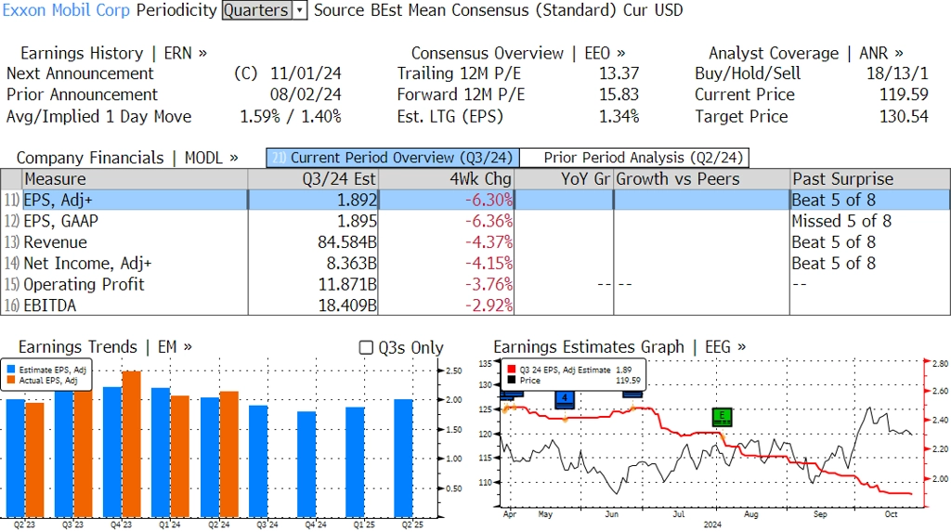This screenshot has width=951, height=532.
Task: Open Earnings Trends EM section
Action: point(105,347)
